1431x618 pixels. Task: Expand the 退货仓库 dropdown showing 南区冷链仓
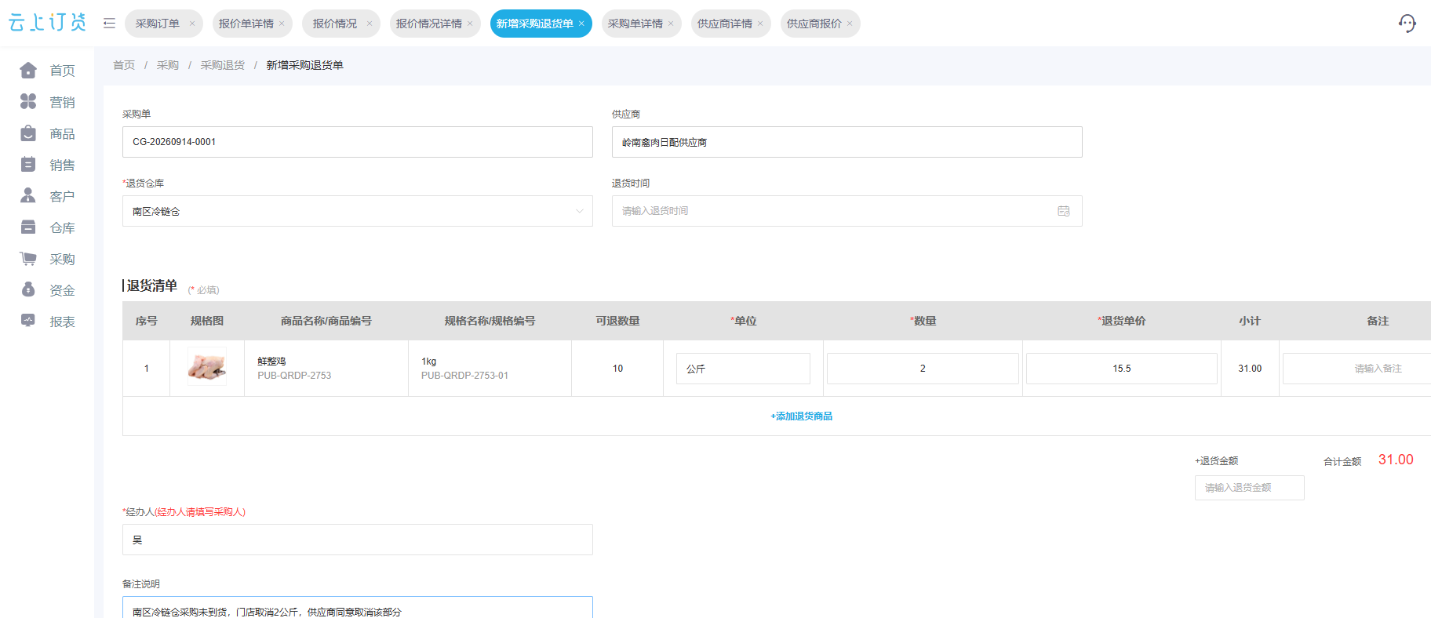pos(358,211)
